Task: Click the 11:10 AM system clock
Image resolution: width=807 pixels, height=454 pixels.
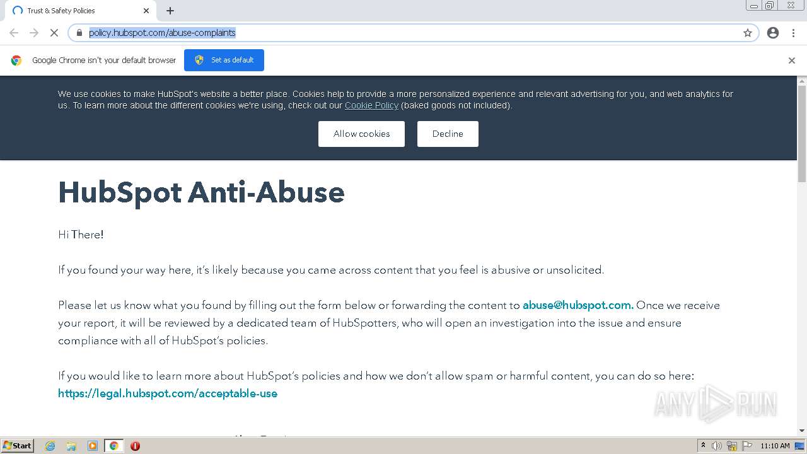Action: coord(775,446)
